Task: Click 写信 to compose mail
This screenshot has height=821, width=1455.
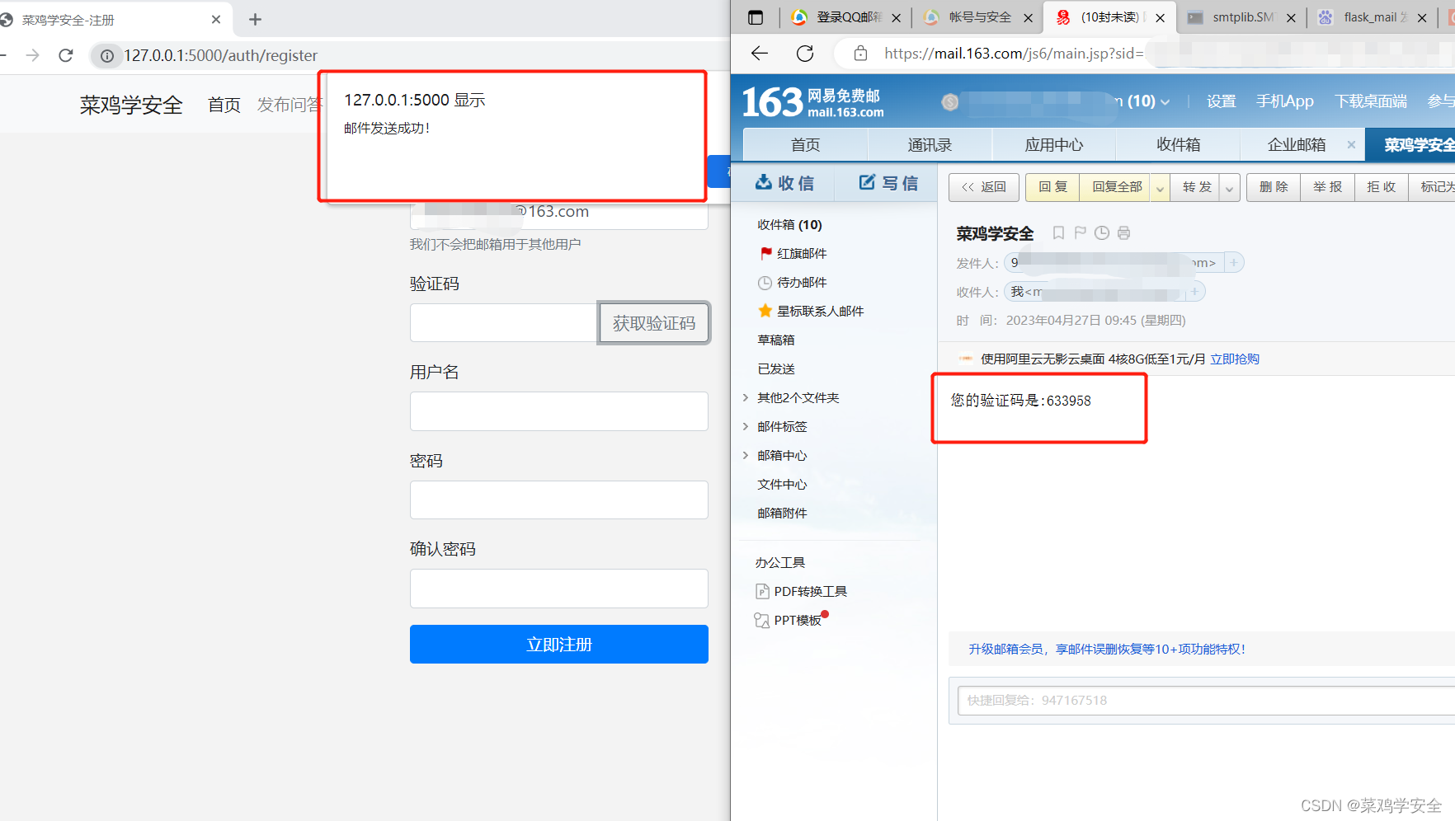Action: [x=888, y=183]
